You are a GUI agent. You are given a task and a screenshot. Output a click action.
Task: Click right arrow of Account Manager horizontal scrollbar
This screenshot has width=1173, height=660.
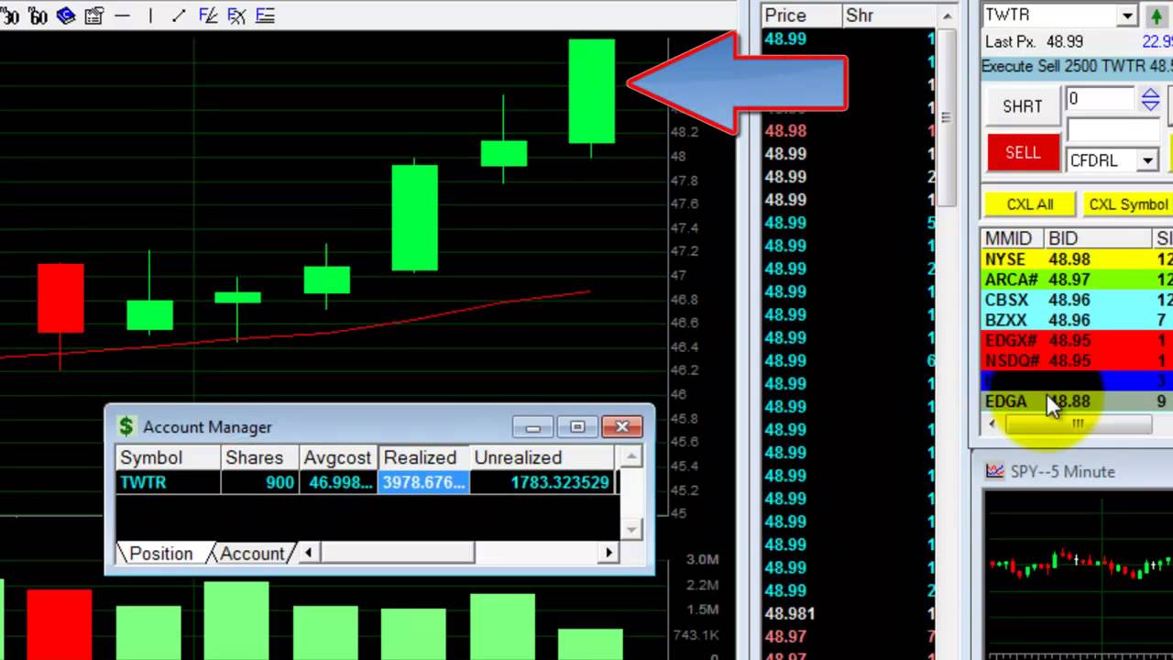608,553
